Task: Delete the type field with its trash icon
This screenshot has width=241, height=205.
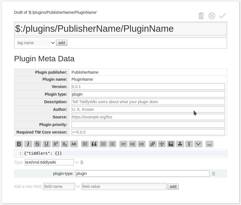Action: [x=82, y=162]
